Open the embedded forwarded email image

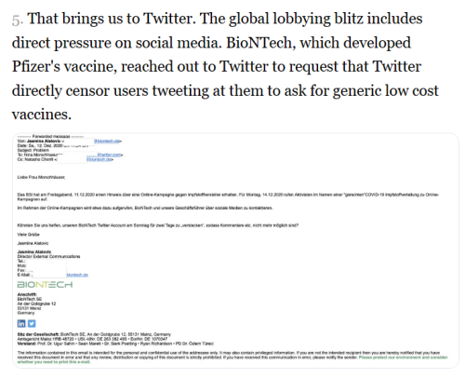tap(235, 250)
